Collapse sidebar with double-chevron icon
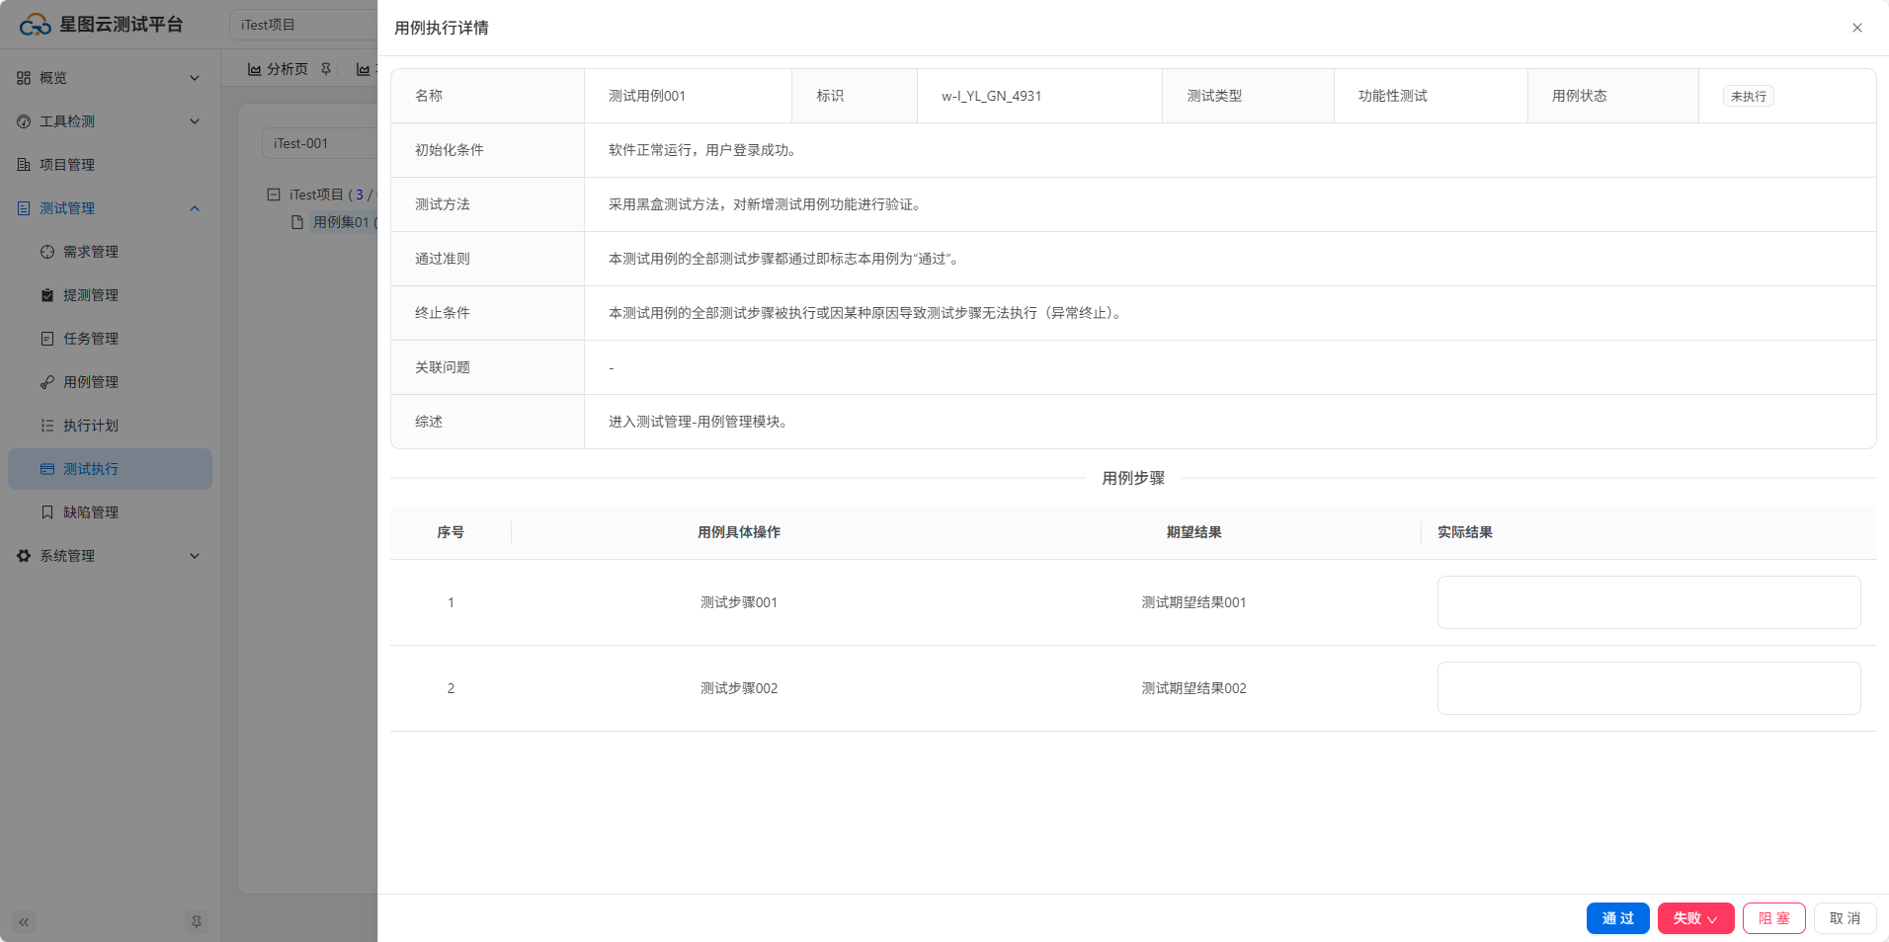The height and width of the screenshot is (942, 1889). pos(24,922)
